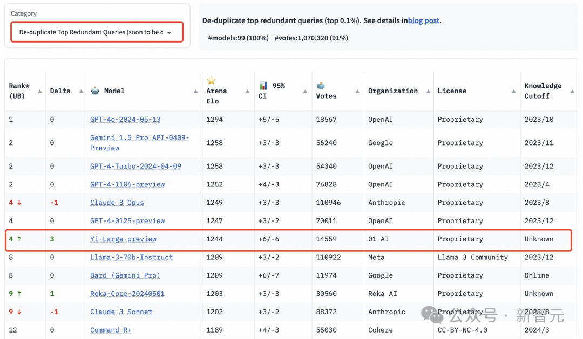Open the Yi-Large-preview model link

pyautogui.click(x=123, y=239)
